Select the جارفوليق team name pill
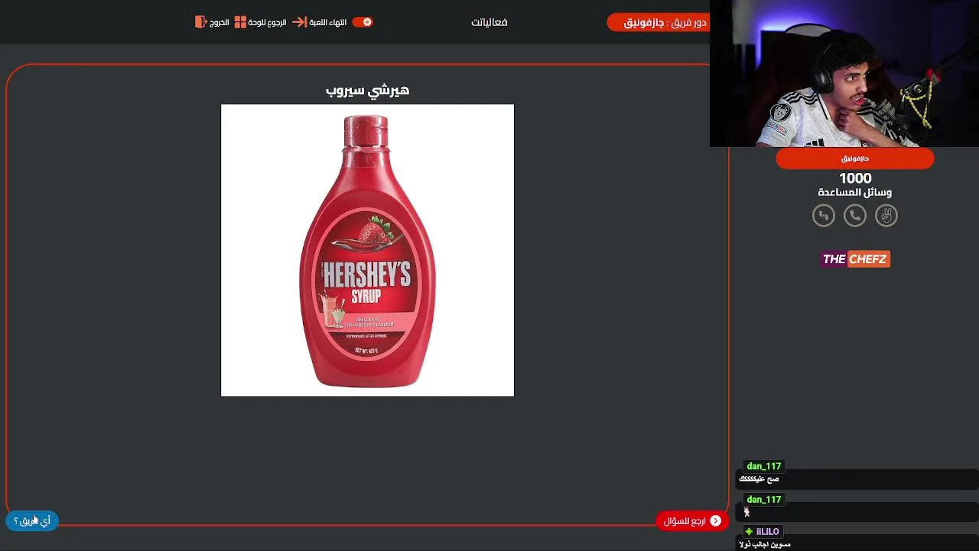The image size is (979, 551). pos(855,158)
